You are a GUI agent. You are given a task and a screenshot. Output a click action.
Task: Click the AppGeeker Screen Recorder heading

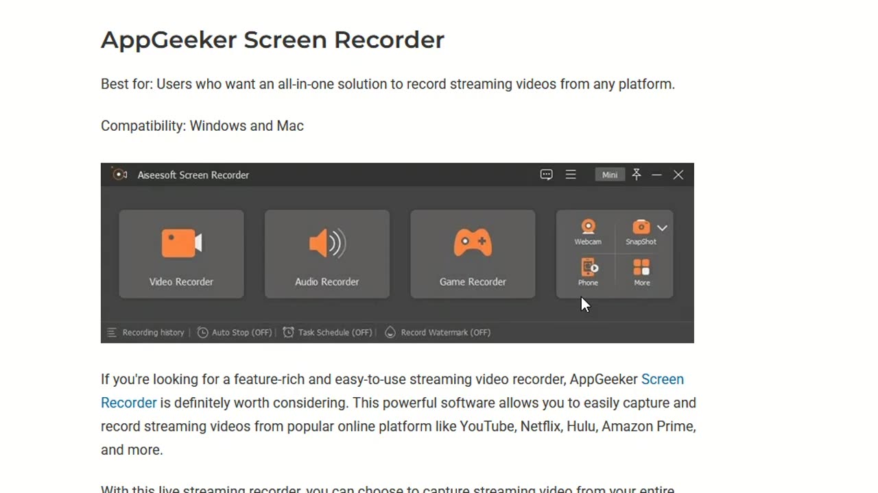[x=272, y=40]
